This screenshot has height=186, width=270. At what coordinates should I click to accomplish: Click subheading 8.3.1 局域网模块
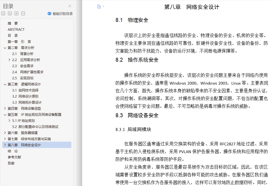(133, 130)
